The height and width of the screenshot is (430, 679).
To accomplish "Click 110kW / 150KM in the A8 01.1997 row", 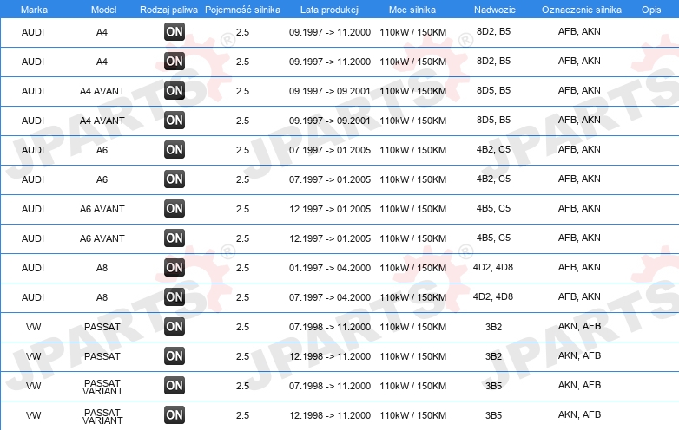I will tap(412, 268).
